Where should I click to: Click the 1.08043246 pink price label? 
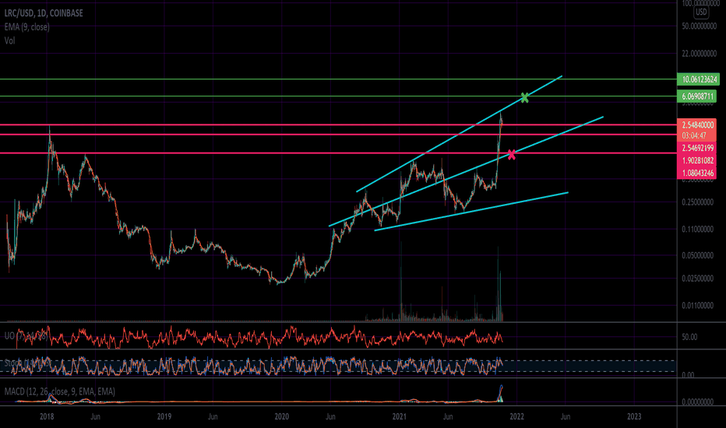(x=697, y=173)
